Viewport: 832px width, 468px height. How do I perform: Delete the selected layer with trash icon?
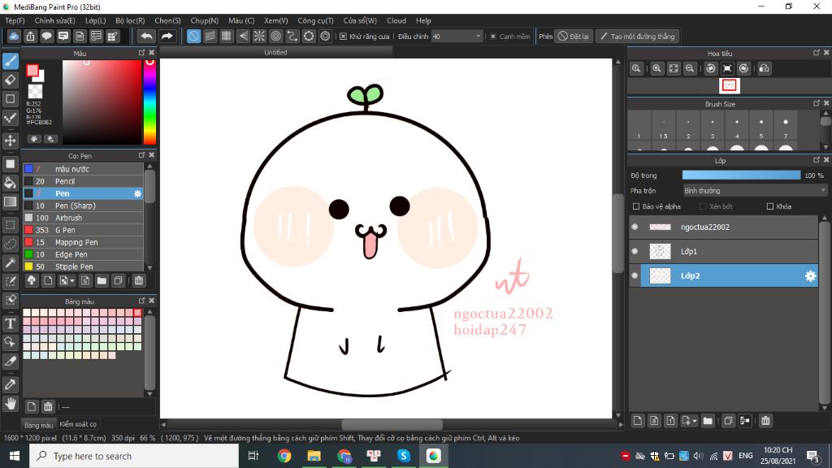pos(765,421)
